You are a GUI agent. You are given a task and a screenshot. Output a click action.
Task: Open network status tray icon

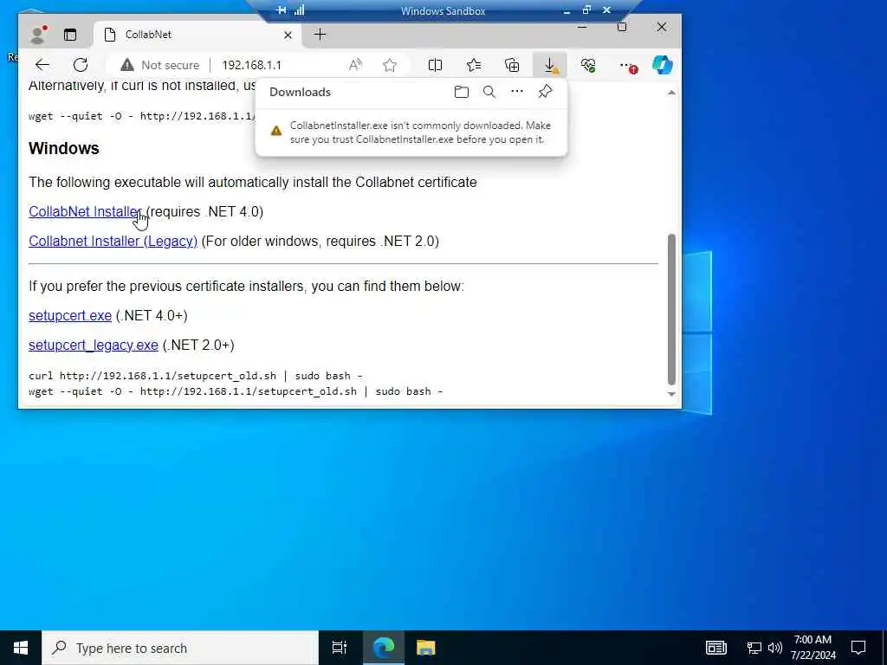pos(754,648)
